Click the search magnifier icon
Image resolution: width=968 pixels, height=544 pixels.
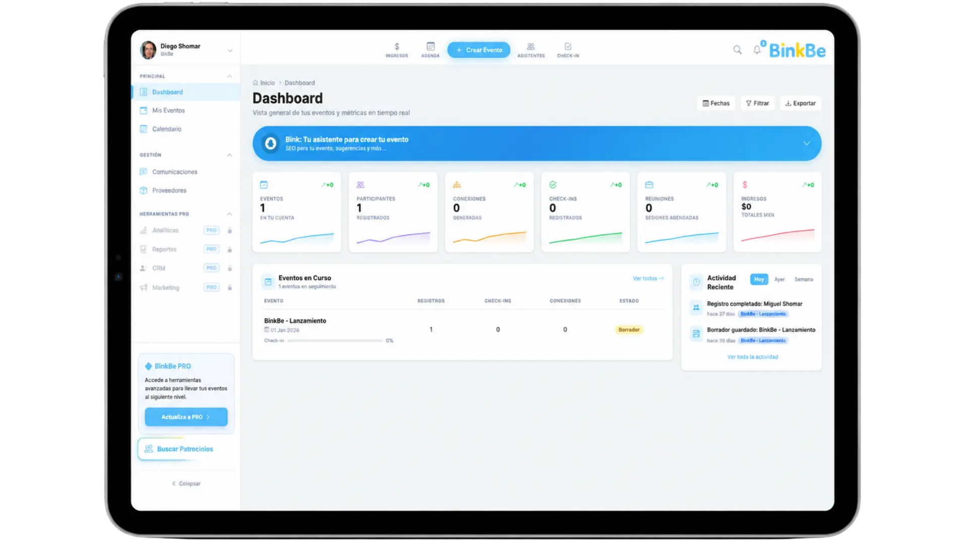click(737, 50)
